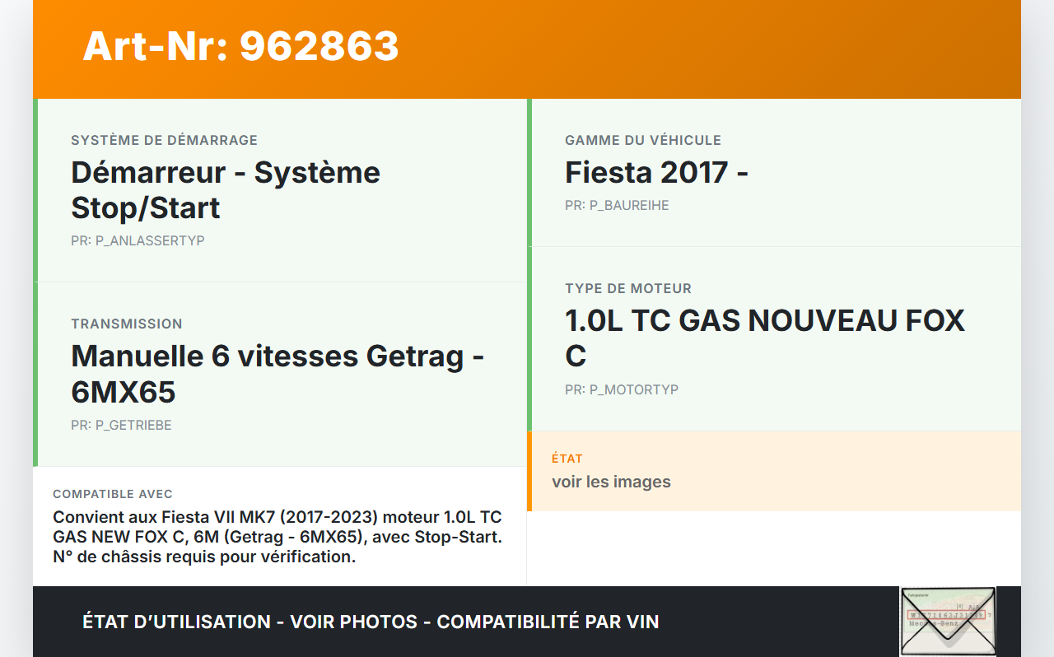Select the Fiesta 2017 - vehicle range

[x=656, y=172]
